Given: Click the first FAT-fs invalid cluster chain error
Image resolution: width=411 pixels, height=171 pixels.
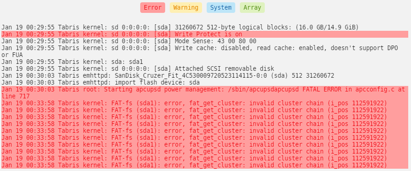Looking at the screenshot, I should [194, 103].
